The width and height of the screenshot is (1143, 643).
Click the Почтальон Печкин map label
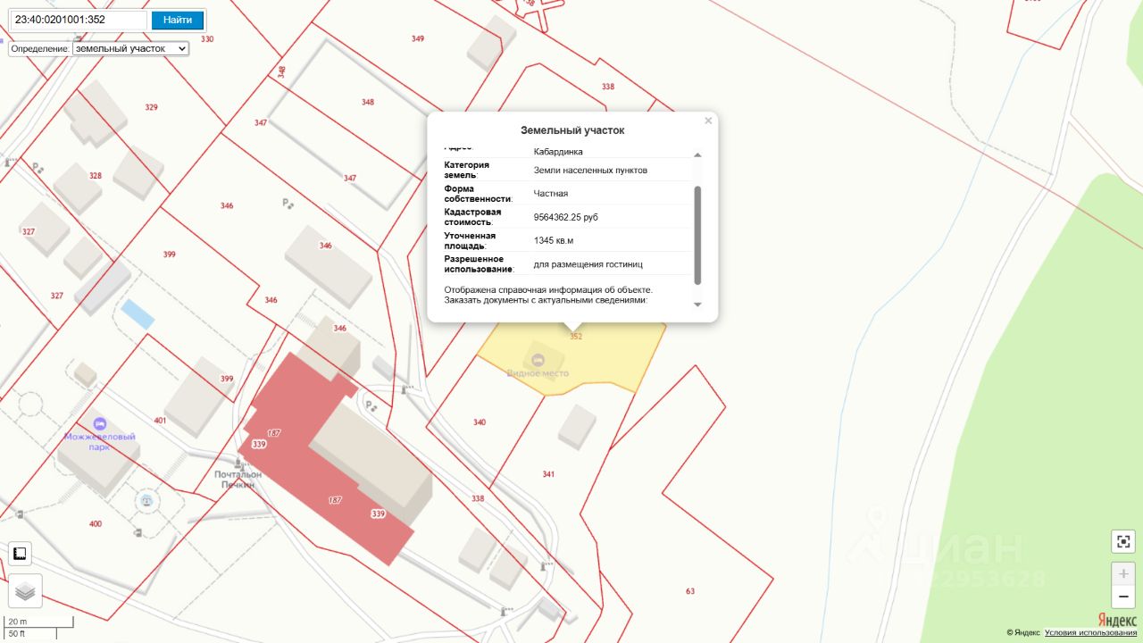[x=238, y=480]
